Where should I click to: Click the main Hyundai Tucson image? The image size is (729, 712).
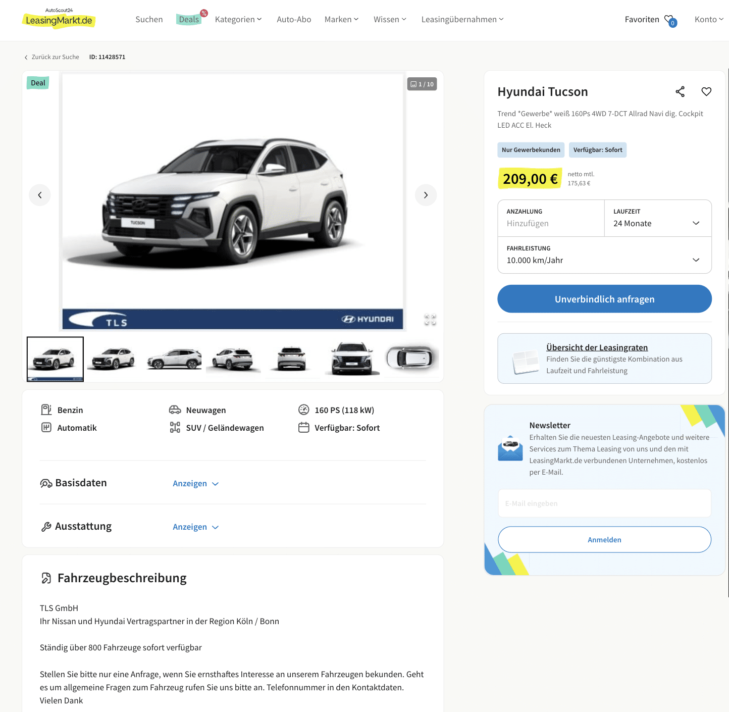click(233, 201)
